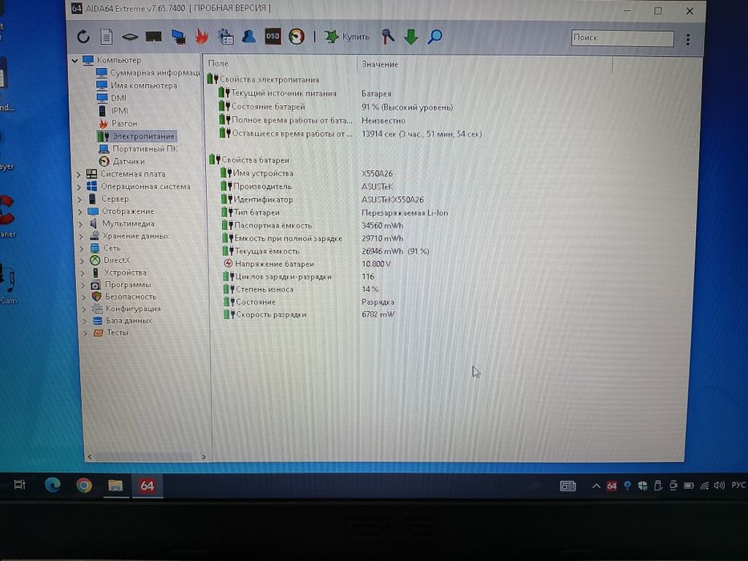Select Электропитание tree item
The image size is (748, 561).
136,136
